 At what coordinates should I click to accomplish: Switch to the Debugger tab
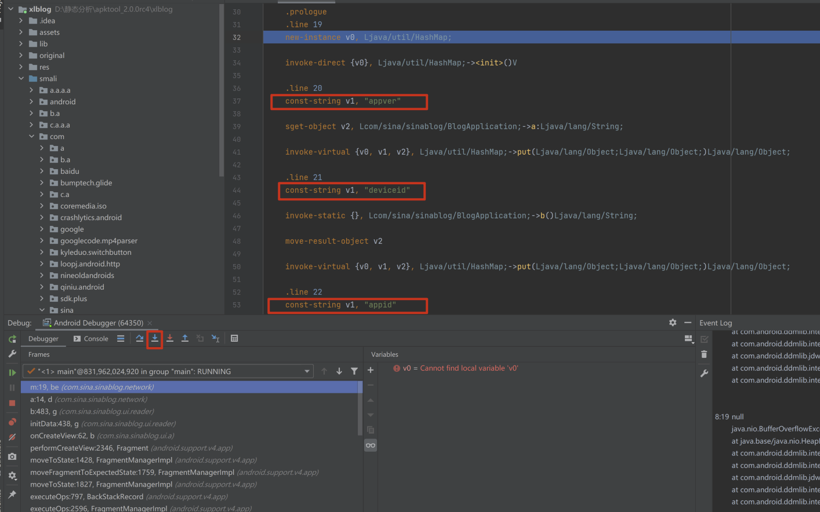[43, 339]
